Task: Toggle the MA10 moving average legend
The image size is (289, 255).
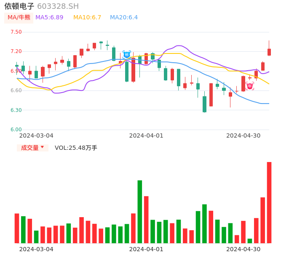Action: coord(87,18)
